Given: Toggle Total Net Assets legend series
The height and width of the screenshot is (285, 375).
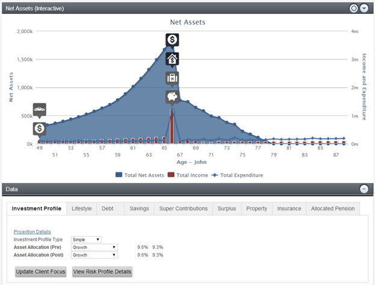Looking at the screenshot, I should pyautogui.click(x=140, y=175).
